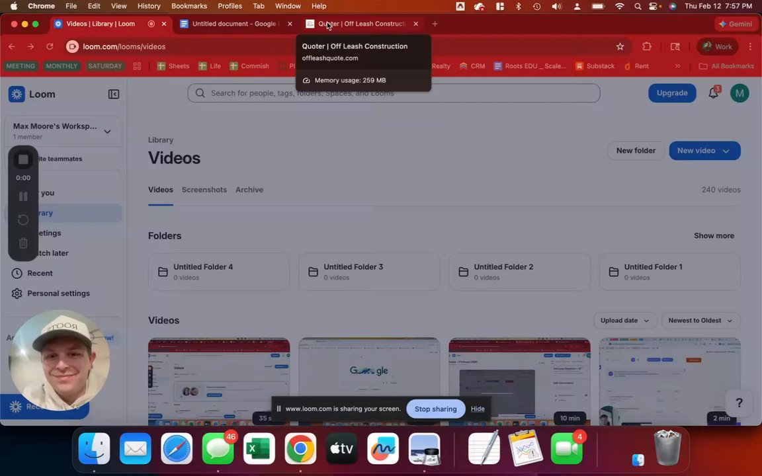Open Personal settings in the sidebar
This screenshot has width=762, height=476.
(58, 294)
